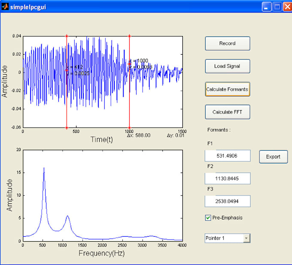Click the simplelpcgui window title
The width and height of the screenshot is (292, 265).
click(x=28, y=7)
